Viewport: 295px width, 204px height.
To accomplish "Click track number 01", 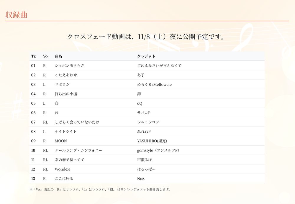I will (33, 66).
